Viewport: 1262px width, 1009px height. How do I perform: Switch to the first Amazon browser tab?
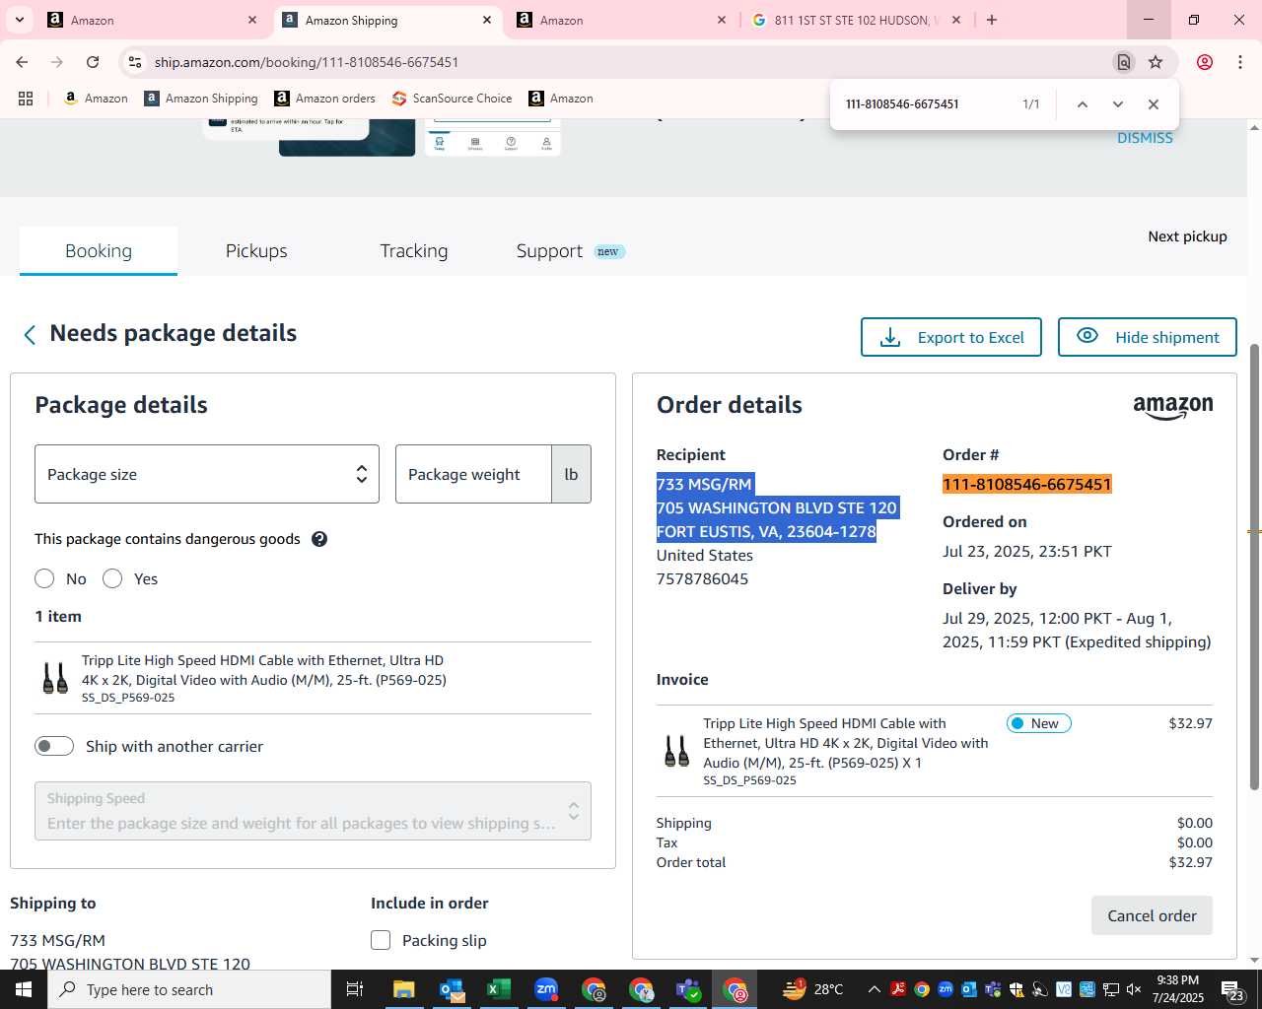148,20
